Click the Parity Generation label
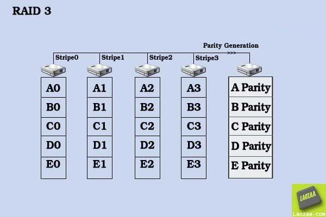 231,46
